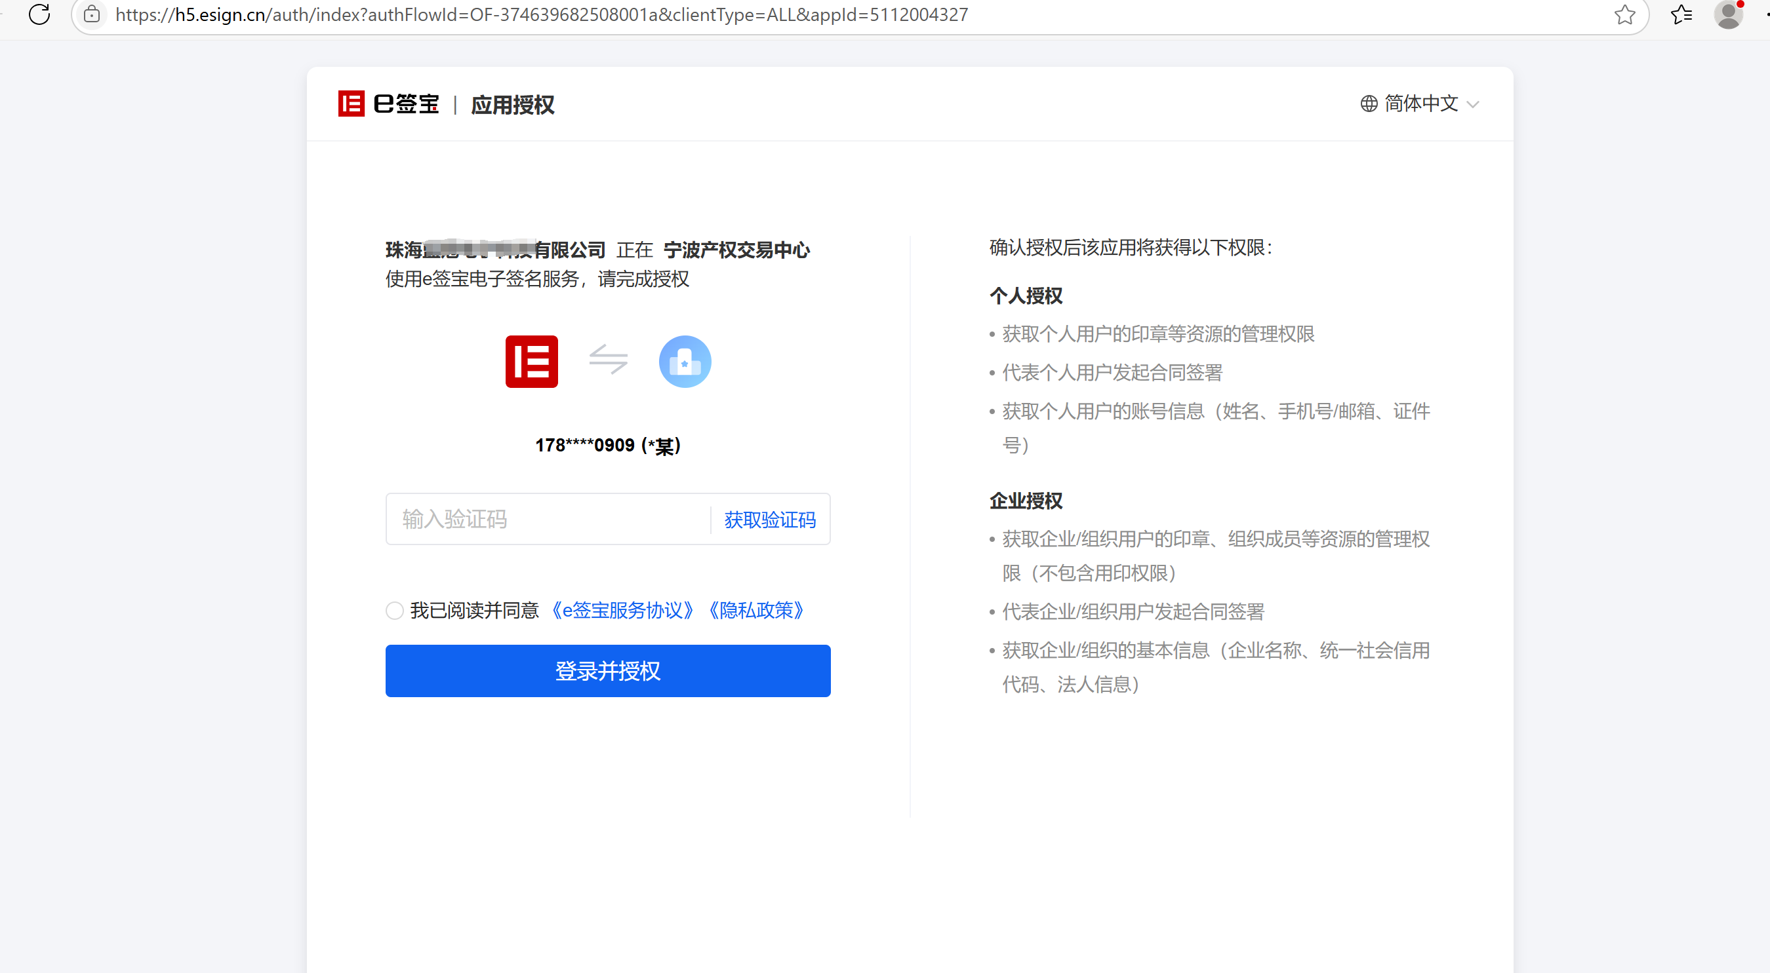The height and width of the screenshot is (973, 1770).
Task: Open the 《e签宝服务协议》 link
Action: (x=622, y=610)
